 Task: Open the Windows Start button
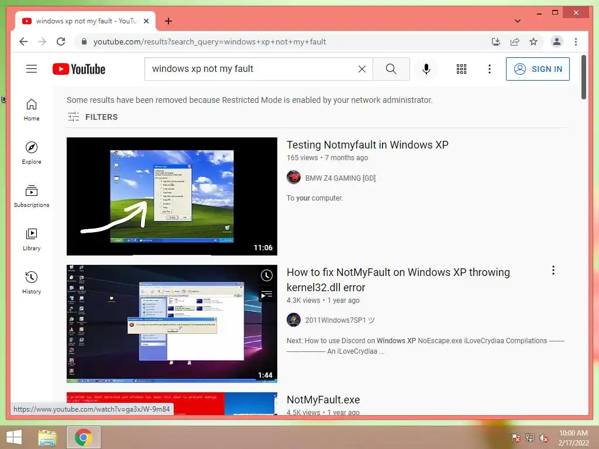tap(14, 437)
